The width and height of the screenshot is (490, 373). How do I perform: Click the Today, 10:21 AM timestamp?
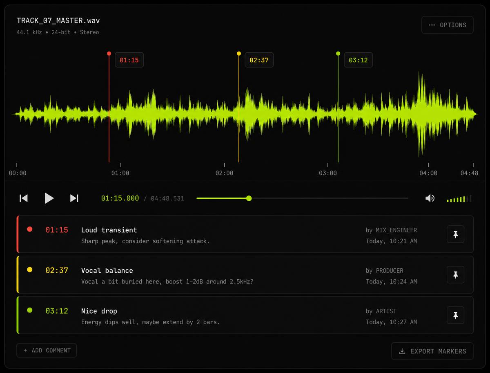tap(391, 241)
